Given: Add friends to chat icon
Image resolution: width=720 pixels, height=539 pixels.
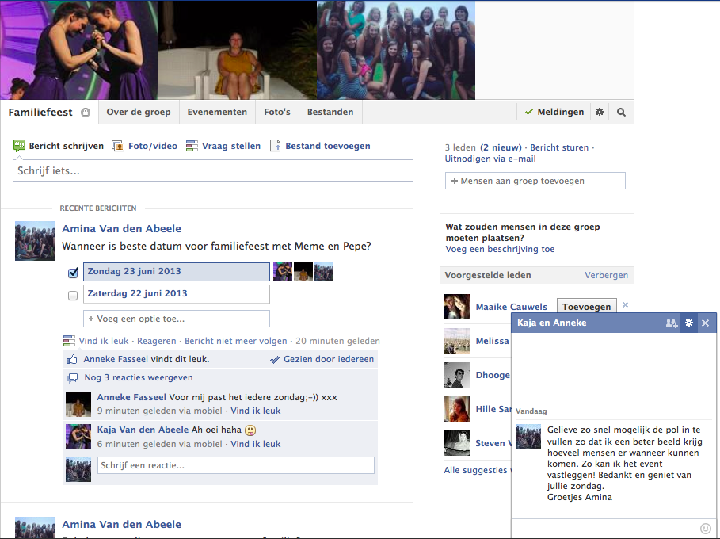Looking at the screenshot, I should 672,323.
